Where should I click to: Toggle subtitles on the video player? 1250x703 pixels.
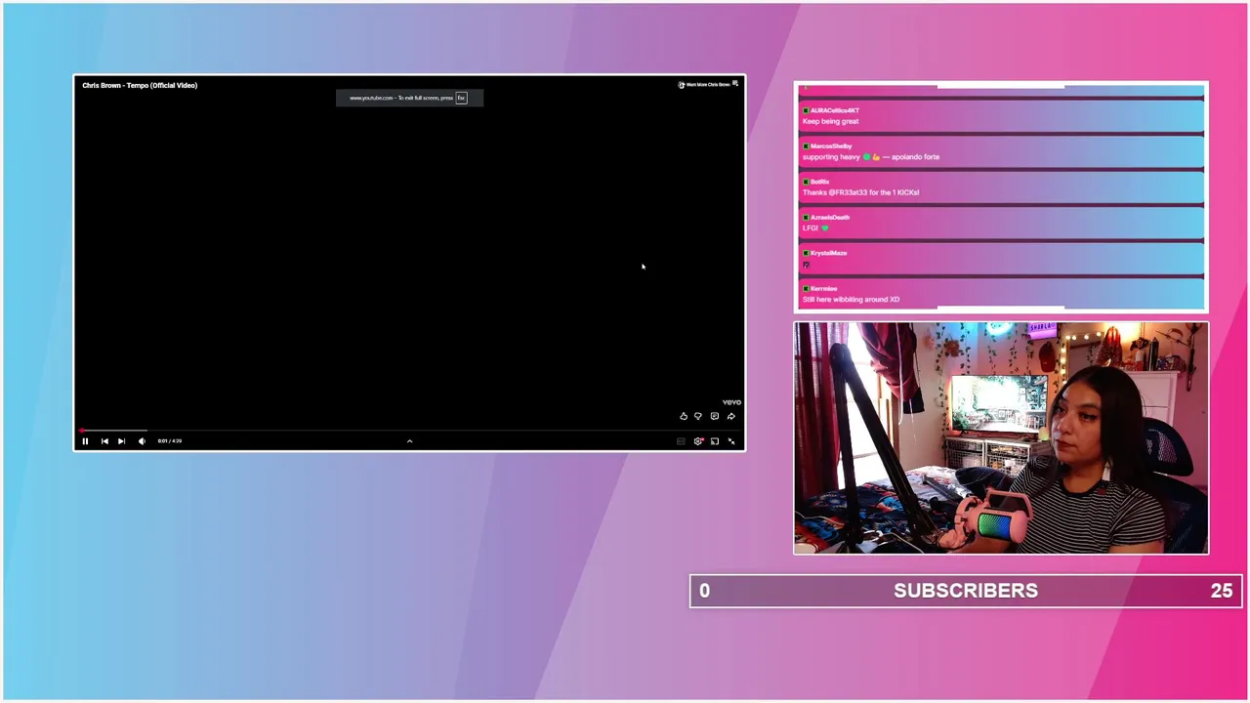pos(681,441)
